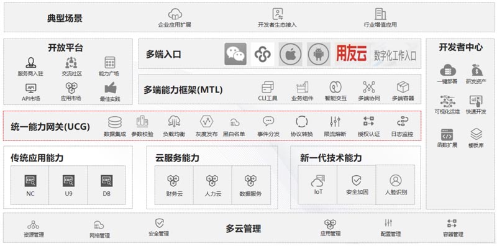This screenshot has width=497, height=246.
Task: Click the WeChat icon in 多端入口
Action: [235, 54]
